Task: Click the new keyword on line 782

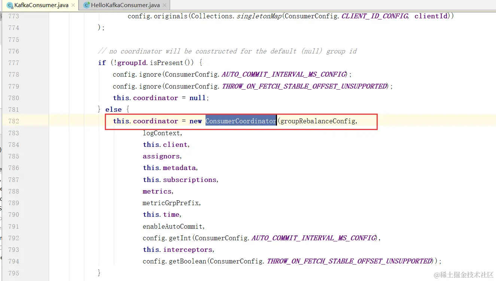Action: 195,121
